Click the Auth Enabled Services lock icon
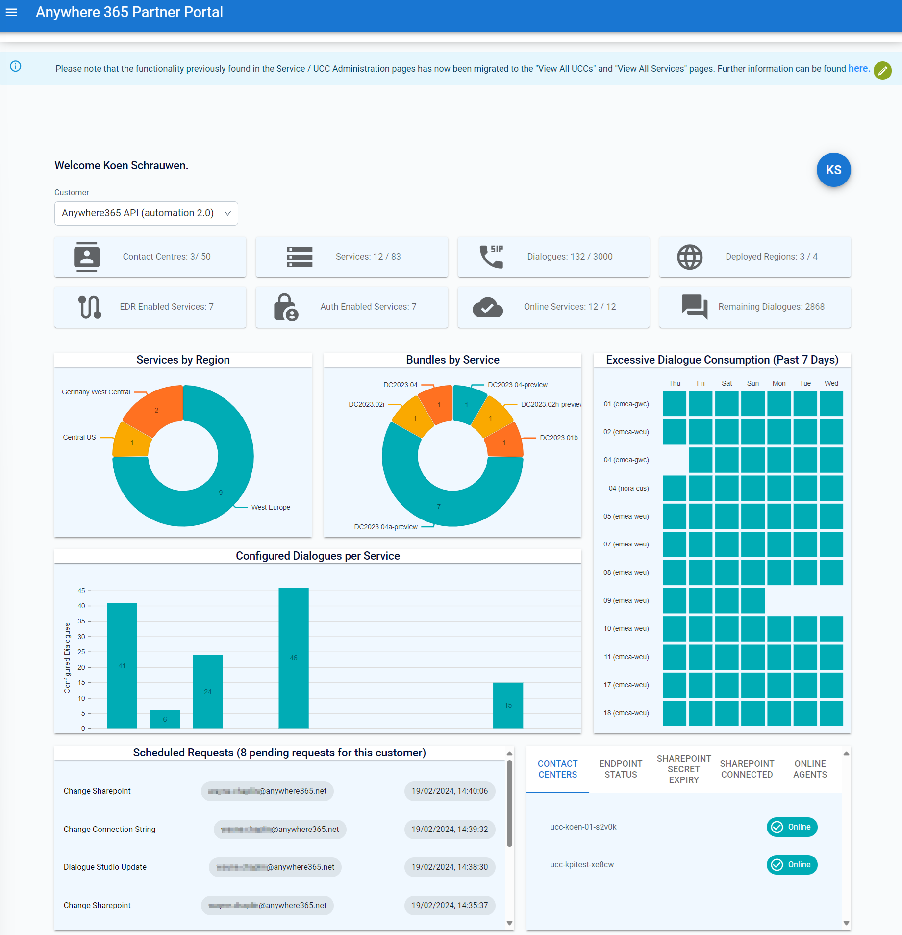The image size is (902, 935). [286, 307]
